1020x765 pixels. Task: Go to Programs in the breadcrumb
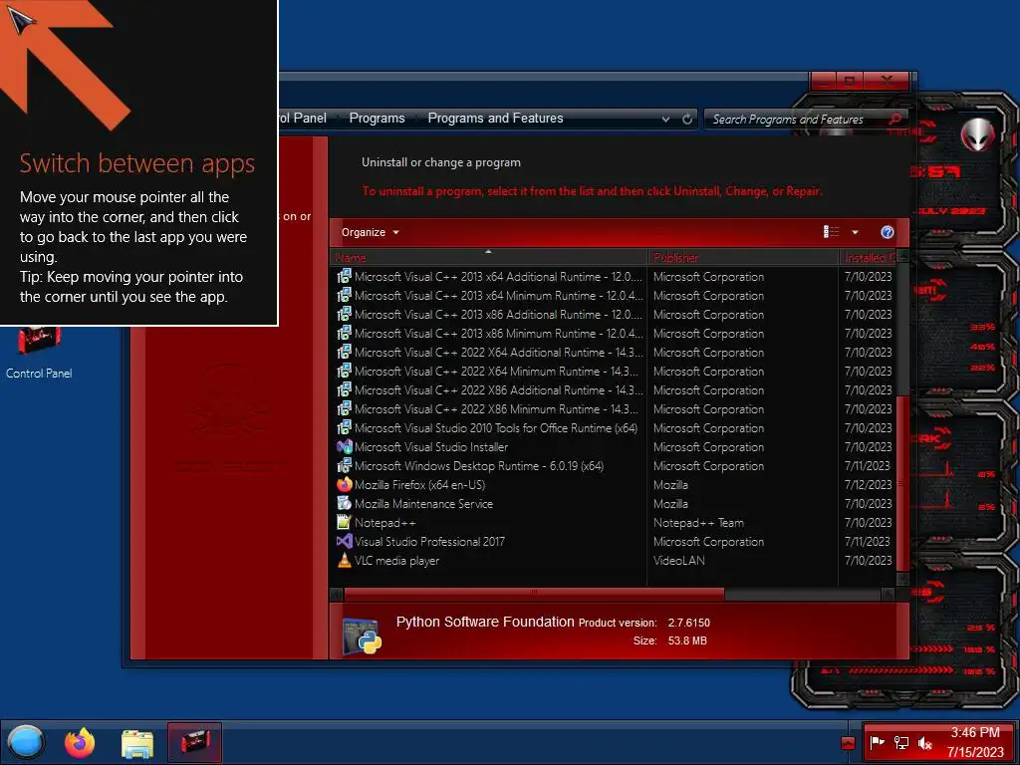pos(377,119)
